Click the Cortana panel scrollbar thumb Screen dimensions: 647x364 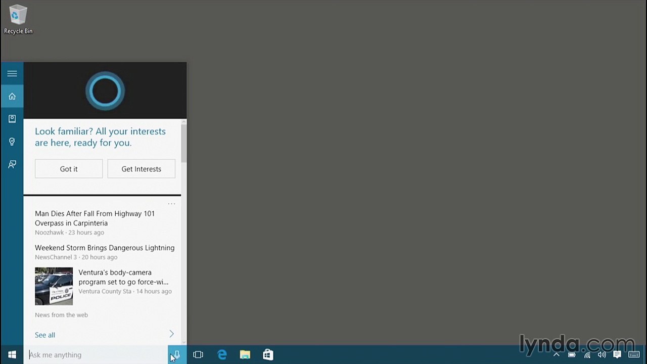click(184, 144)
